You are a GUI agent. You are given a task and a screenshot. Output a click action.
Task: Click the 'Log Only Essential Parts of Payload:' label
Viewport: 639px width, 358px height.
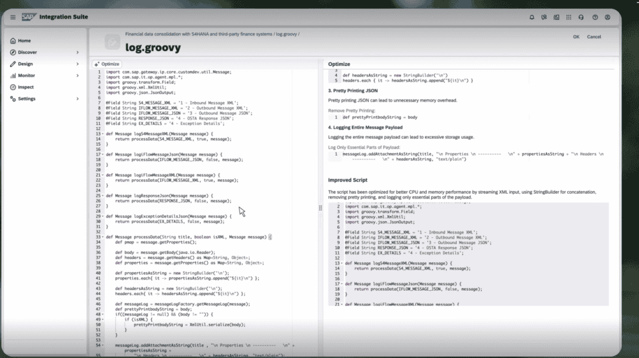click(364, 148)
